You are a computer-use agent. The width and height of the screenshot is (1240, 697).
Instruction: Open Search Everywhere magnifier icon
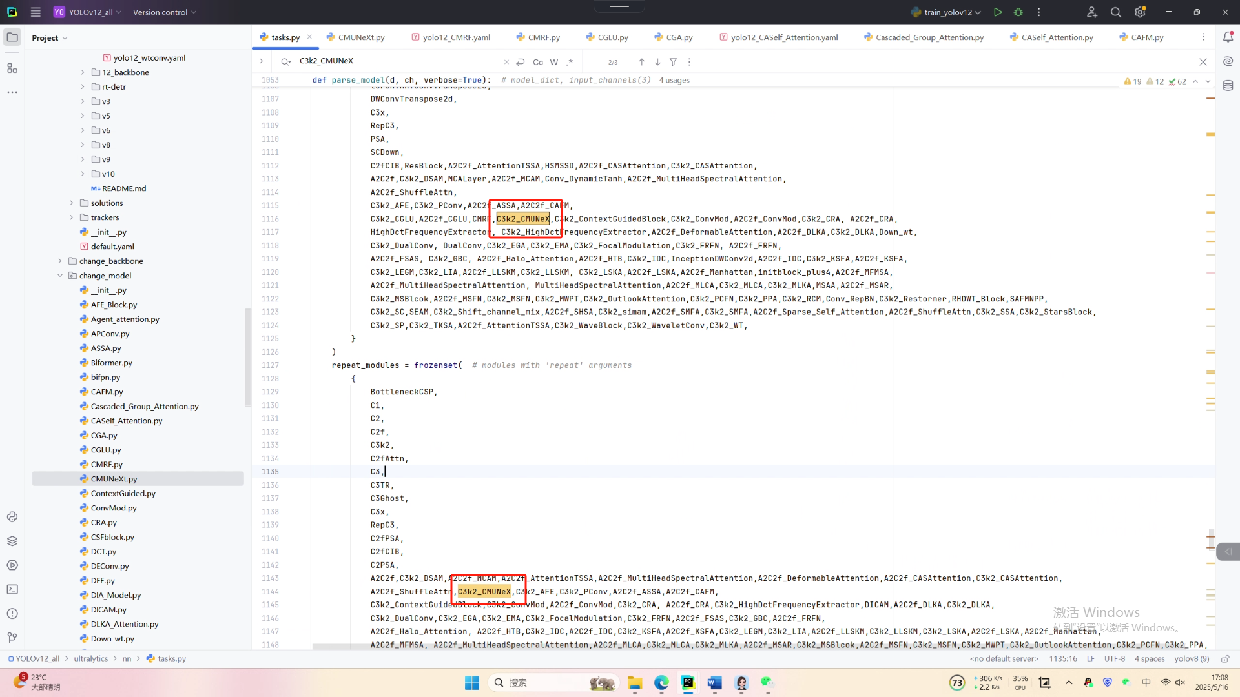1115,12
